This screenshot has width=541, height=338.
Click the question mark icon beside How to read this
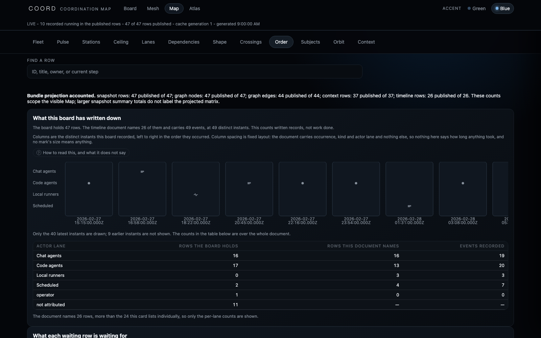coord(39,153)
